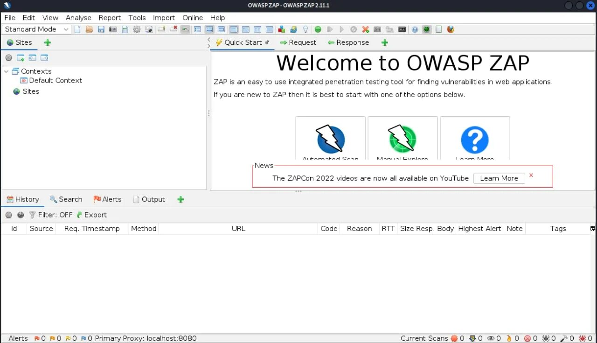Open the Online menu

pyautogui.click(x=193, y=18)
